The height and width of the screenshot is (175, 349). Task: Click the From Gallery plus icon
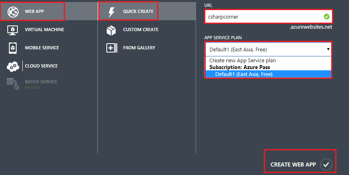(x=111, y=48)
